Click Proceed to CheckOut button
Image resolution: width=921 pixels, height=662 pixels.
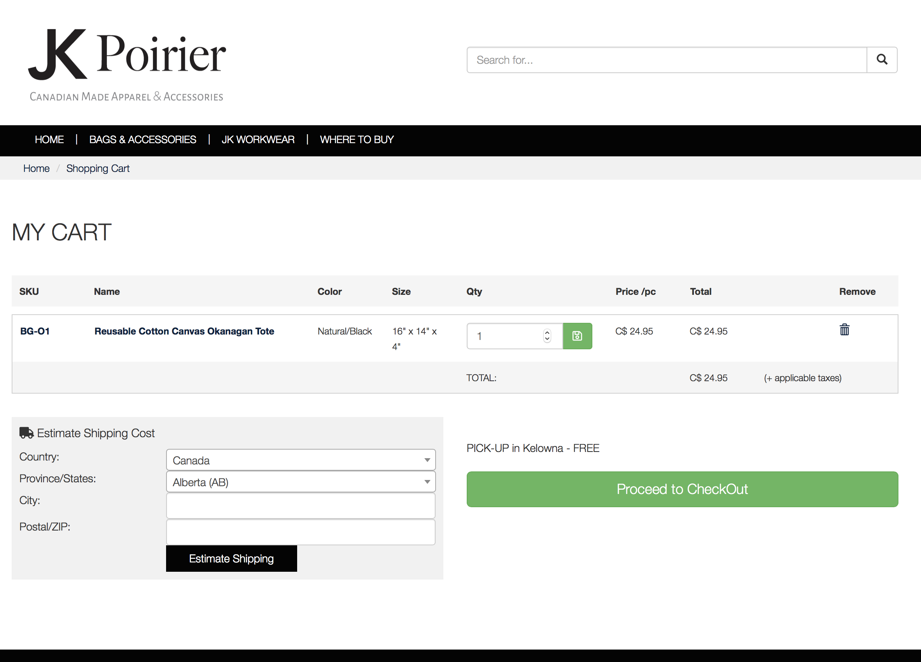[x=682, y=489]
